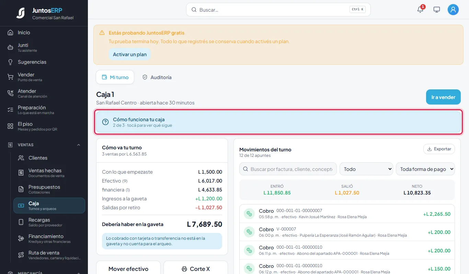The width and height of the screenshot is (469, 274).
Task: Select the Cobro V-000007 row
Action: click(347, 232)
